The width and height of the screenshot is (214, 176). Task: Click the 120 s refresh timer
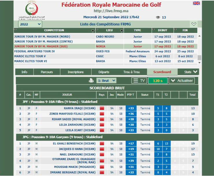click(x=158, y=81)
